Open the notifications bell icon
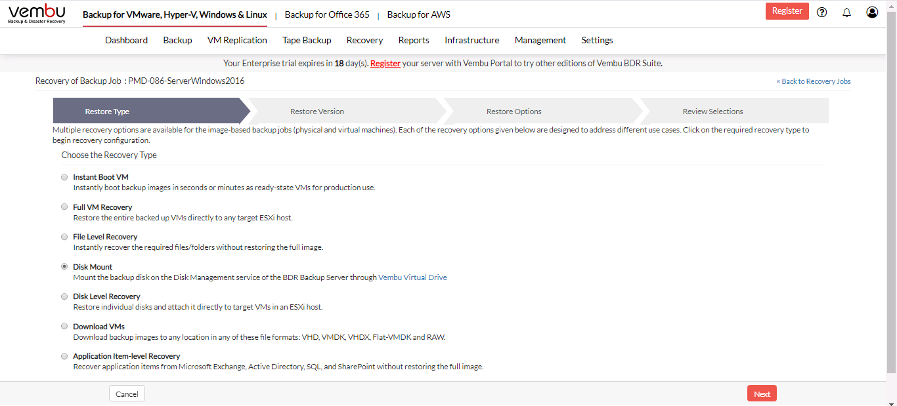The image size is (897, 406). point(846,12)
